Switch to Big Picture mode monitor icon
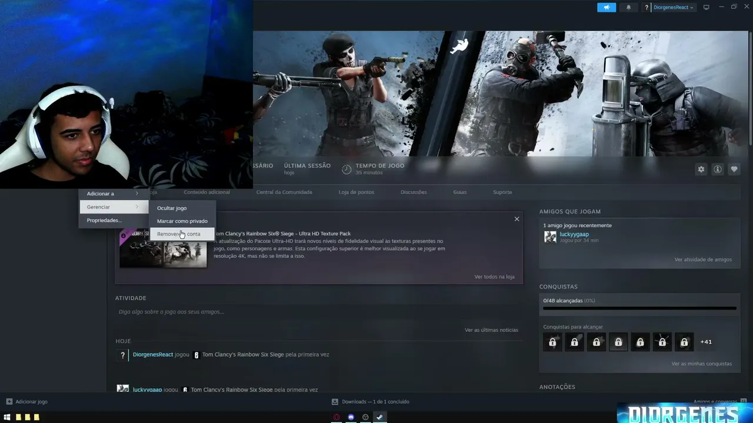753x423 pixels. click(707, 8)
